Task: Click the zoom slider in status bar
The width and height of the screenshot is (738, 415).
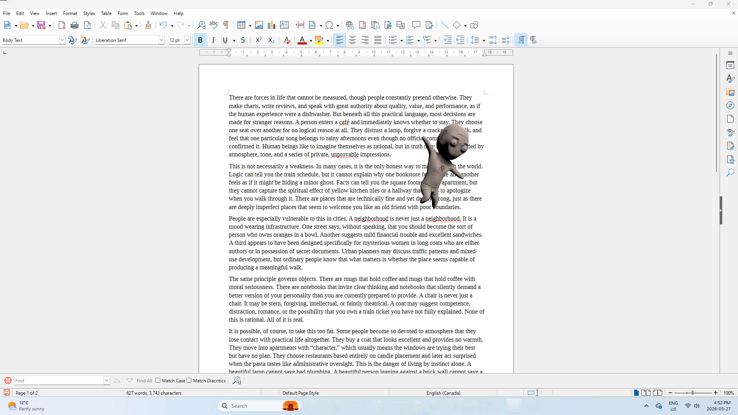Action: [x=693, y=393]
